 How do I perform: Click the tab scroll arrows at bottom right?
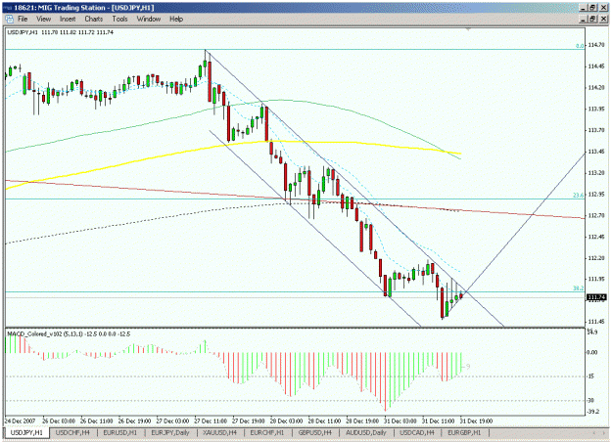599,433
